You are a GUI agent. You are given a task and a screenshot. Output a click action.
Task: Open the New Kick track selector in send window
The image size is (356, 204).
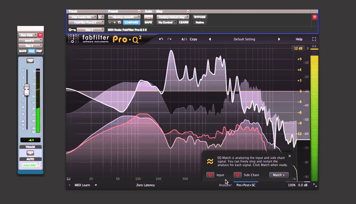pos(28,35)
